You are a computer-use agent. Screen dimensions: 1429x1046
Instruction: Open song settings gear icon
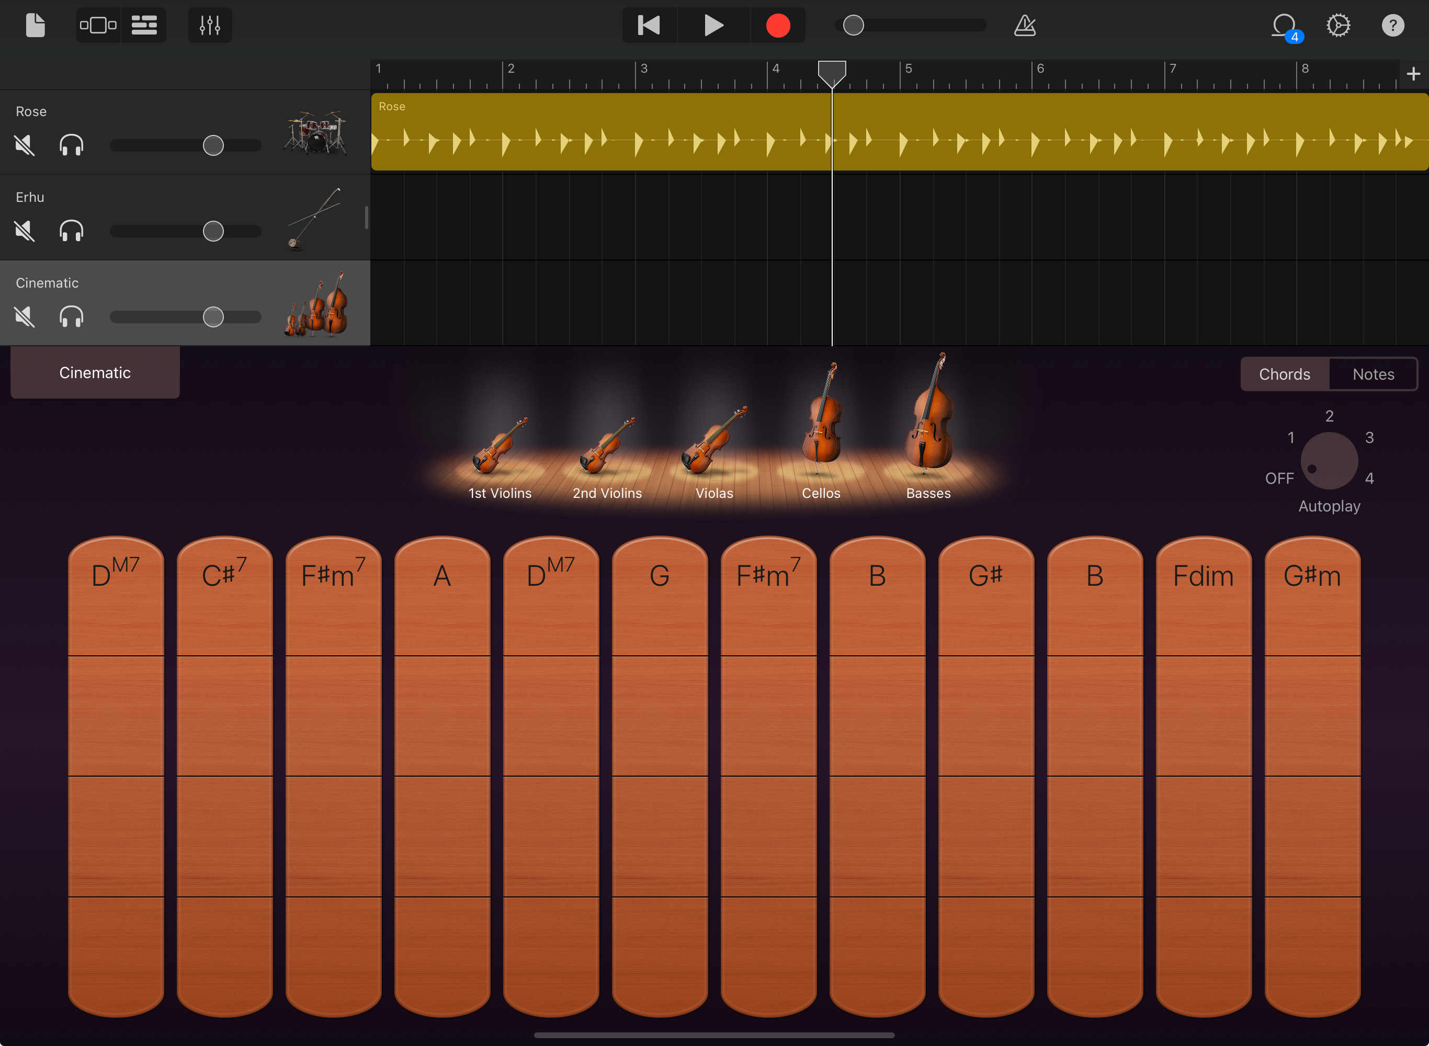(x=1338, y=25)
